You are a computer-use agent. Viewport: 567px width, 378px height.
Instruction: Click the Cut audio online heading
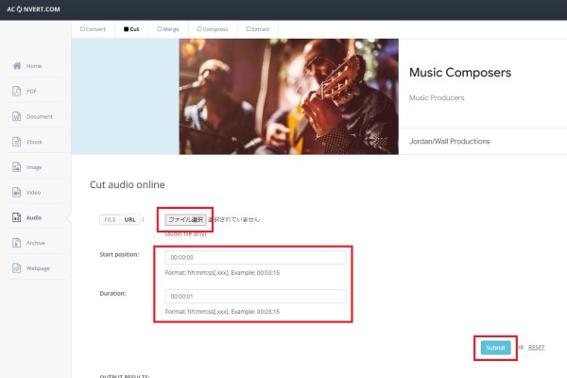click(128, 185)
